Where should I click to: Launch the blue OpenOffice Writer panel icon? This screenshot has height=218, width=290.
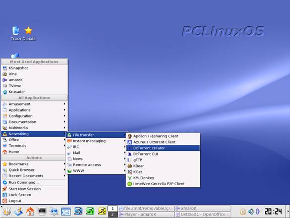[x=78, y=211]
